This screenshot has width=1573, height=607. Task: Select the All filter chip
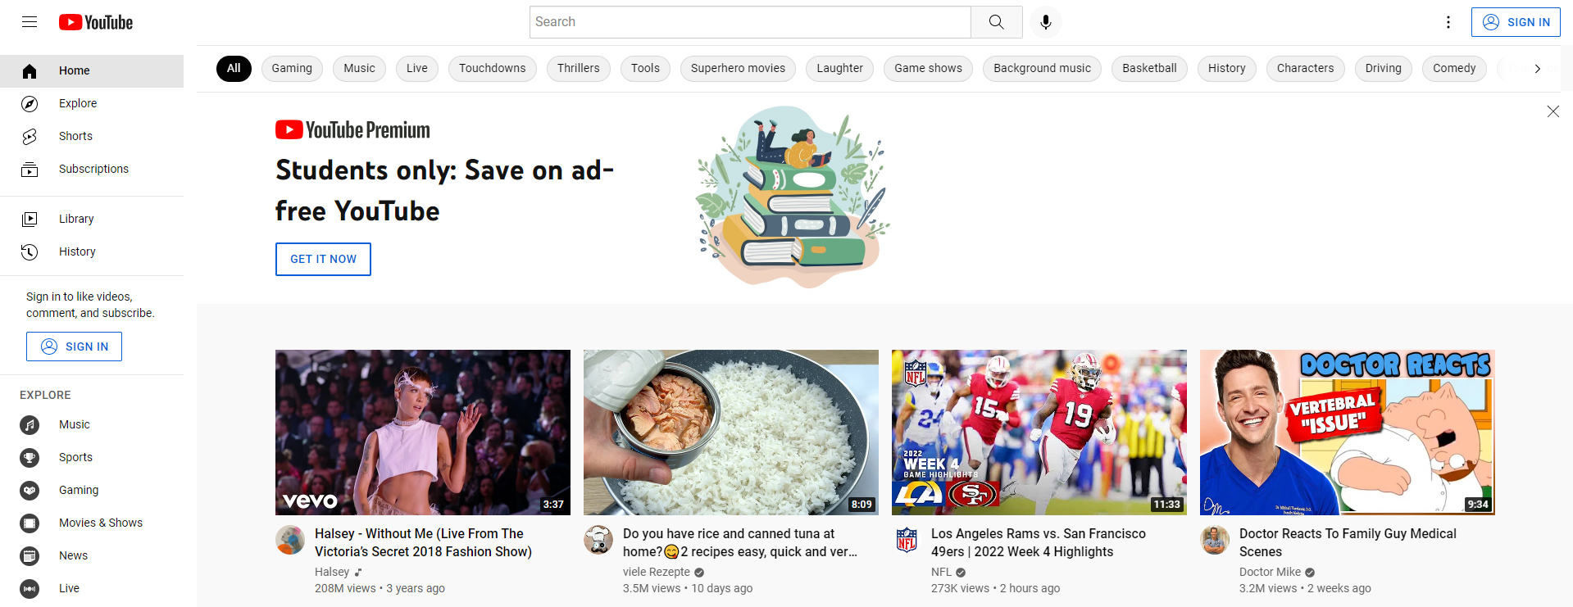pos(234,69)
